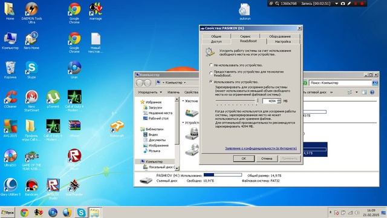Click the Skype icon in the taskbar
Image resolution: width=387 pixels, height=218 pixels.
(x=81, y=213)
